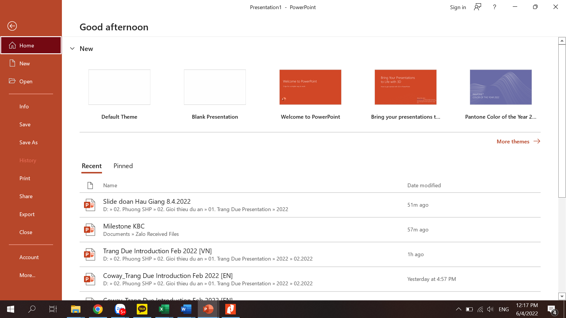Open the More... sidebar item
The image size is (566, 318).
(31, 275)
